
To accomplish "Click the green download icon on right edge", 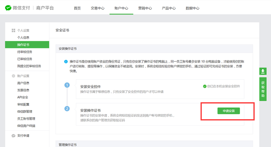I will (263, 71).
